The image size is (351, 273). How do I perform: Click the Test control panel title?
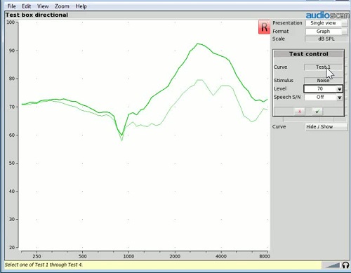coord(309,54)
